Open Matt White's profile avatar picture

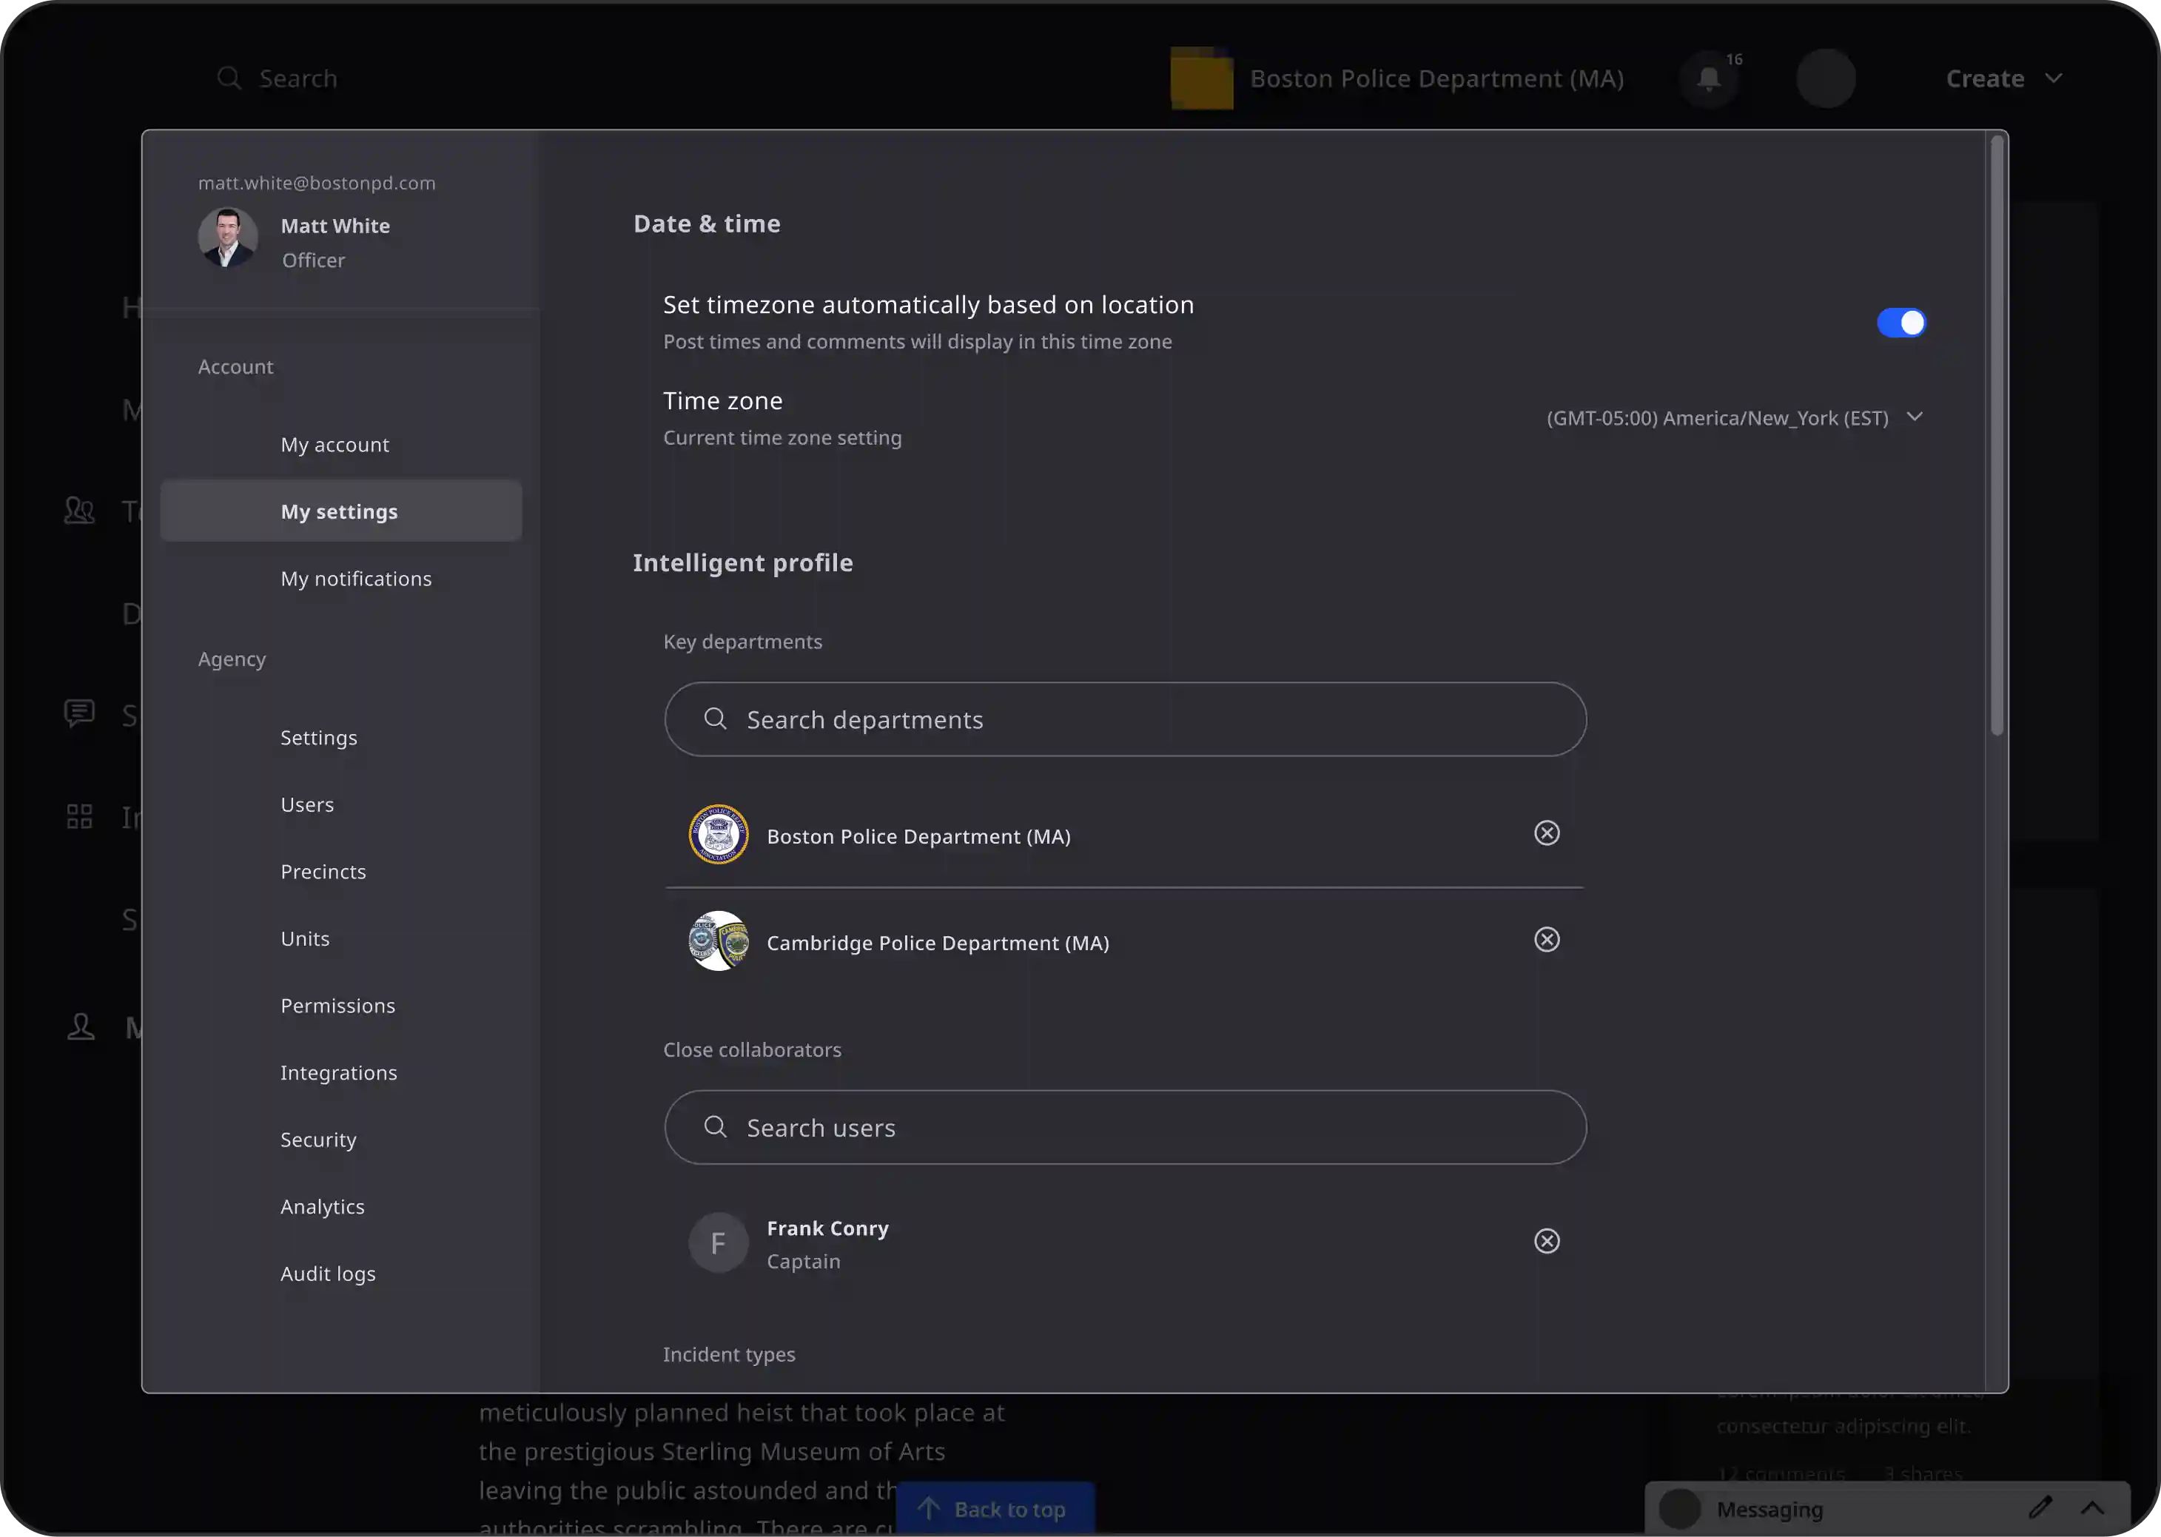coord(227,238)
